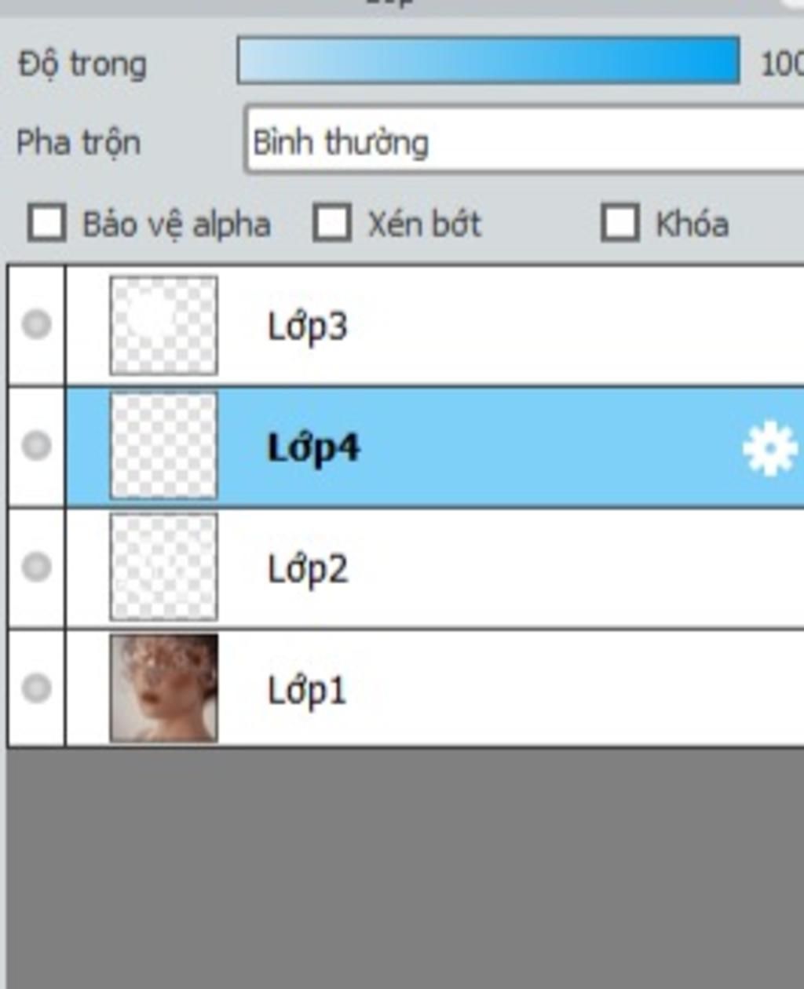
Task: Select the Lớp2 layer by its name
Action: pyautogui.click(x=307, y=569)
